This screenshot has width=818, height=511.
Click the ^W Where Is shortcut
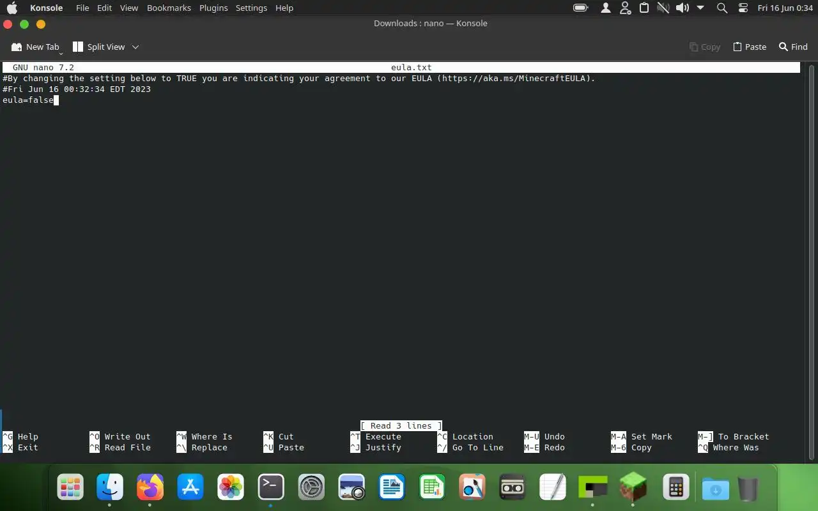pos(204,436)
